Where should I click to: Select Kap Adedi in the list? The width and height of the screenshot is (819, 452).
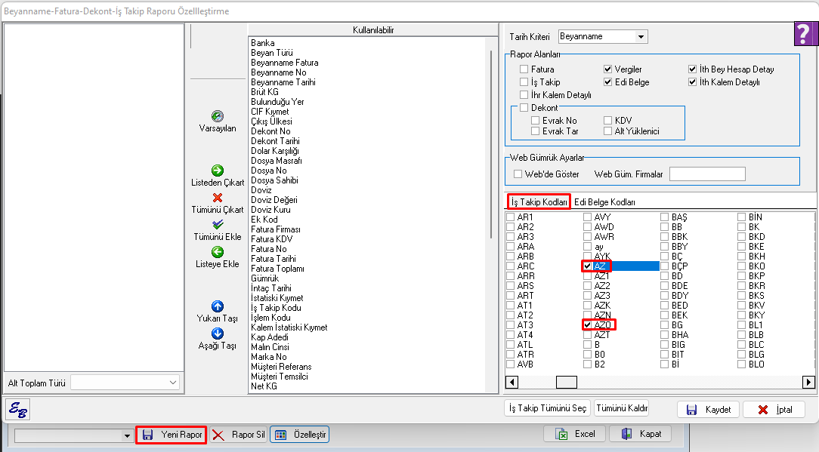click(270, 337)
